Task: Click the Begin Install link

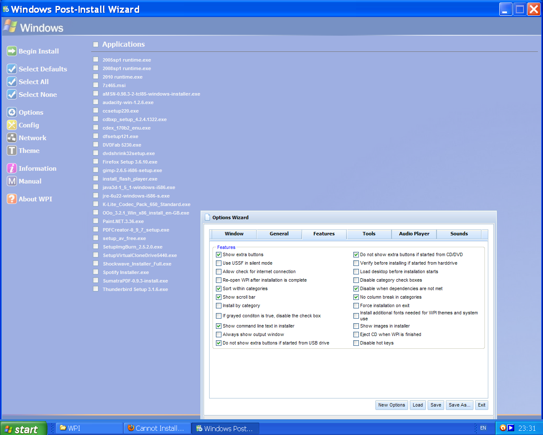Action: pyautogui.click(x=39, y=51)
